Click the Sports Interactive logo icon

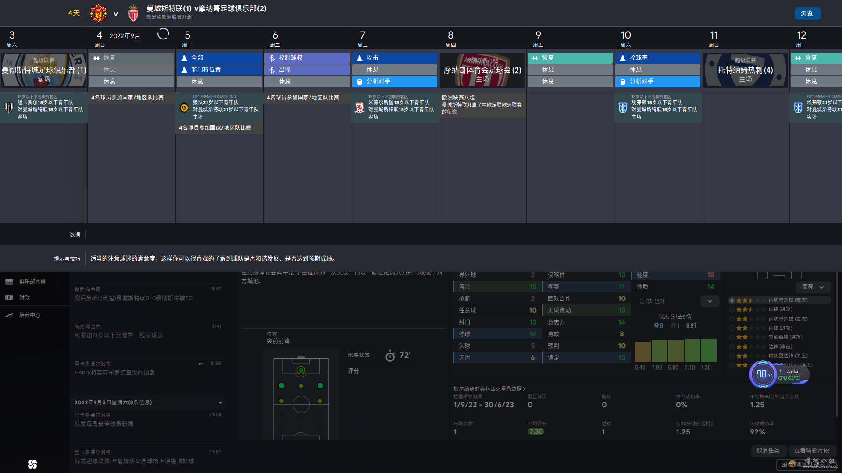[x=32, y=464]
